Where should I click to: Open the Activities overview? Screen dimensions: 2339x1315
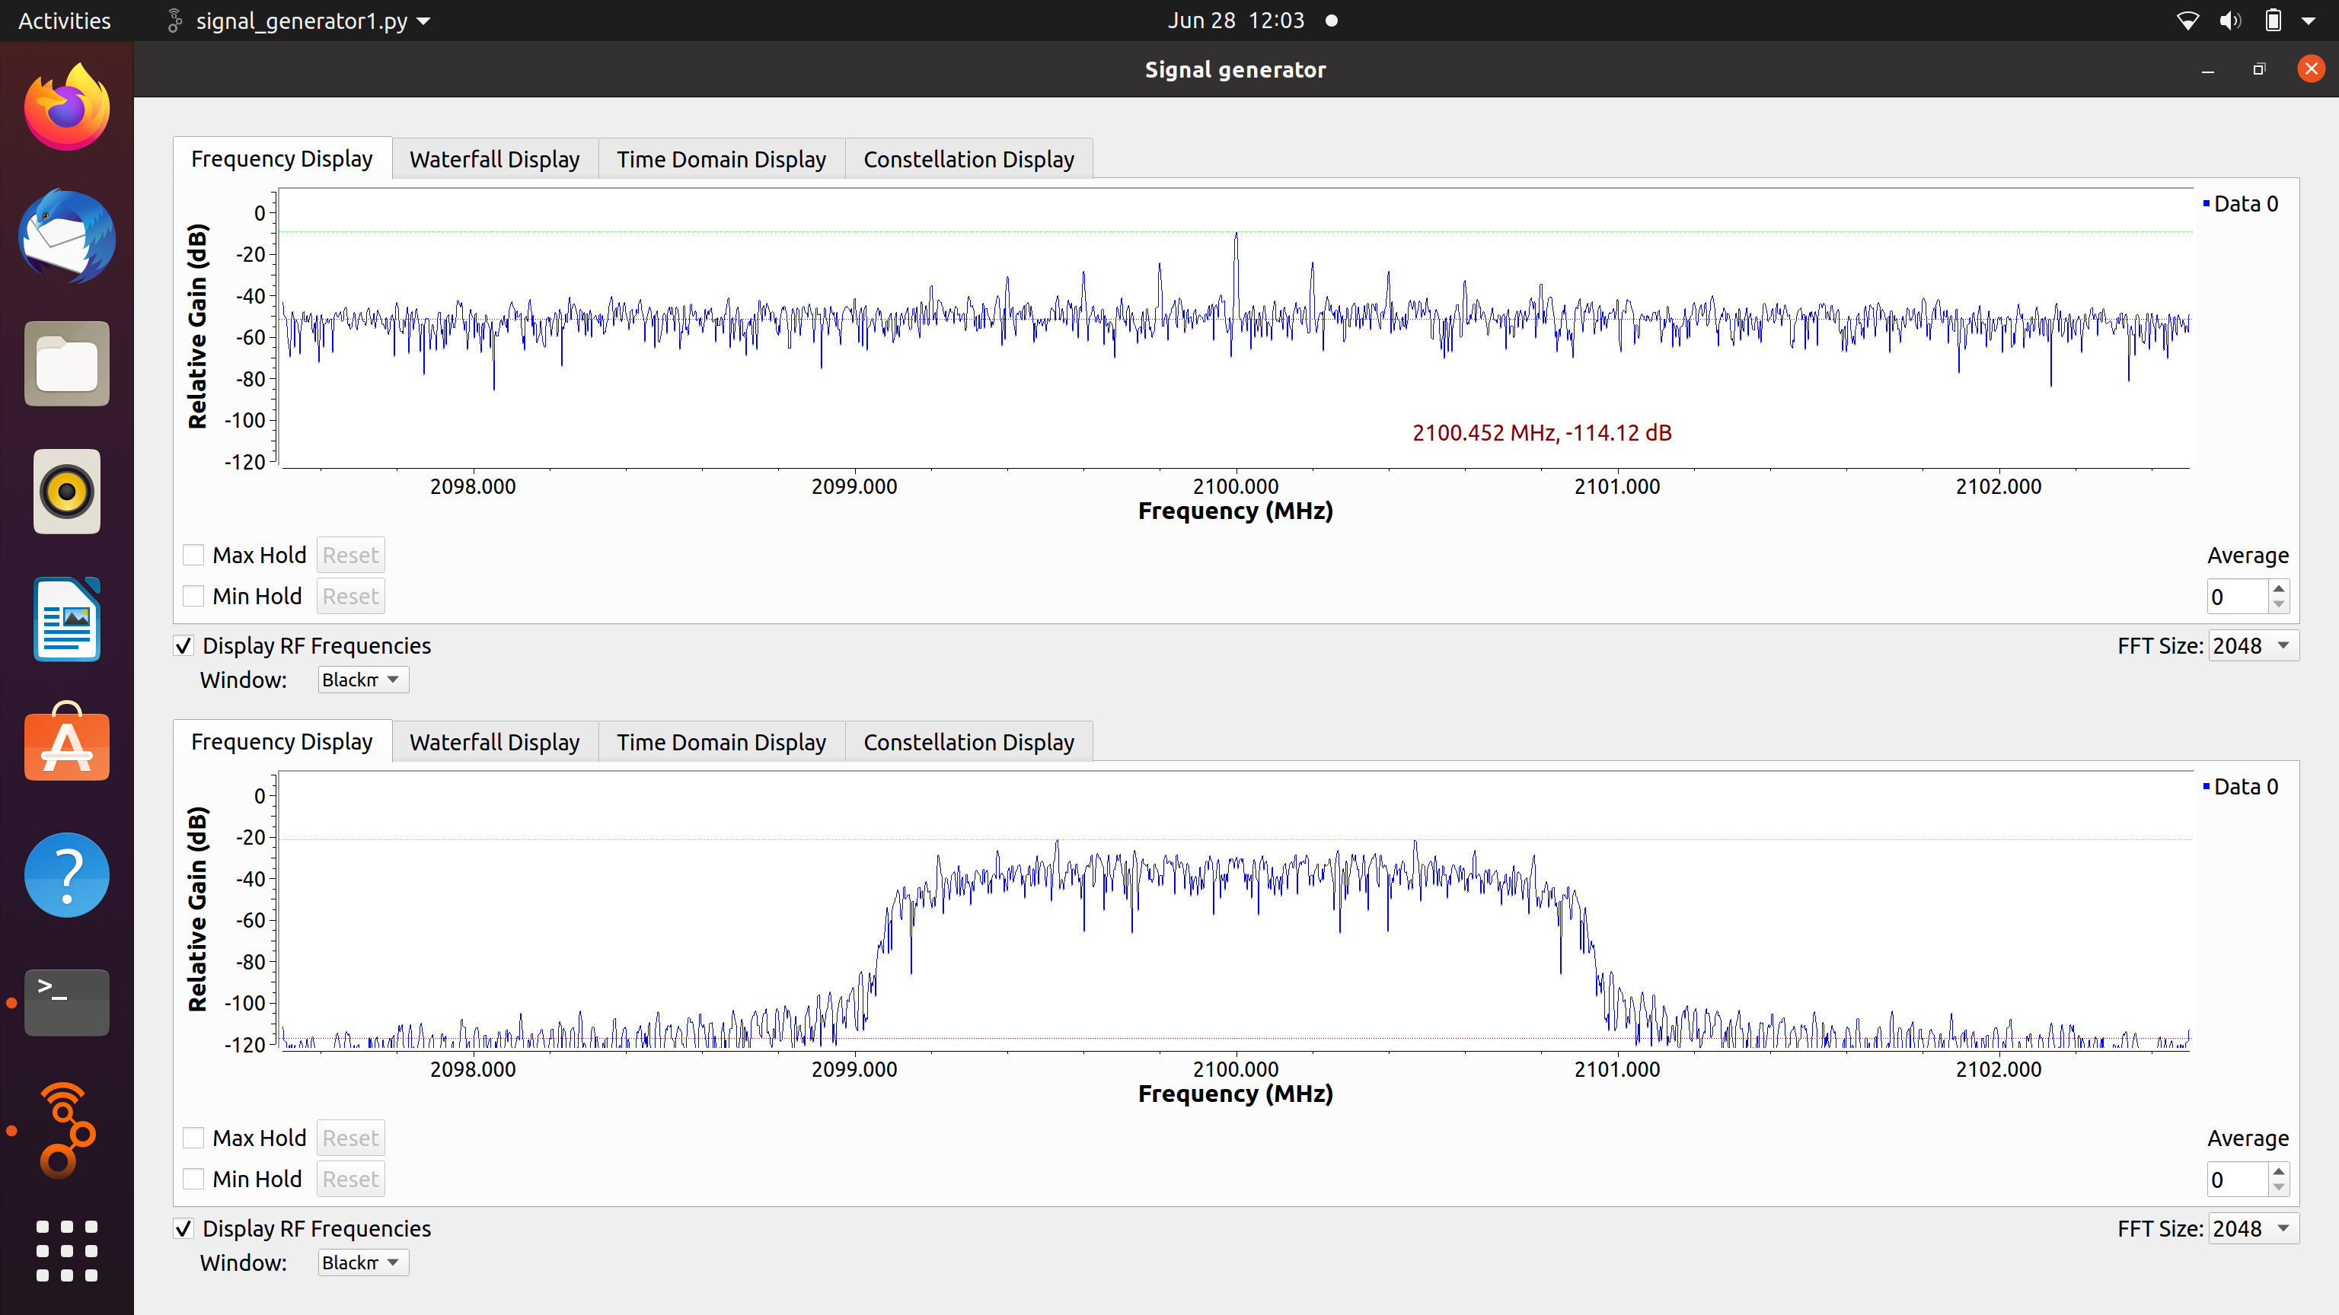pos(65,21)
